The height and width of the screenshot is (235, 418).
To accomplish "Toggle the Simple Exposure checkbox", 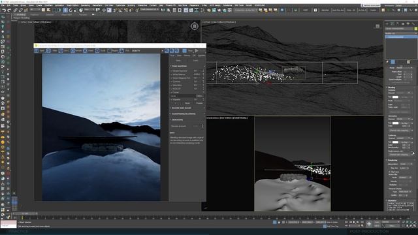I will [172, 71].
